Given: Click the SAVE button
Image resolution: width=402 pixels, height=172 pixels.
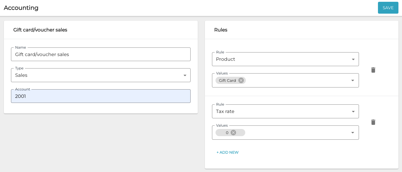Looking at the screenshot, I should (x=388, y=8).
